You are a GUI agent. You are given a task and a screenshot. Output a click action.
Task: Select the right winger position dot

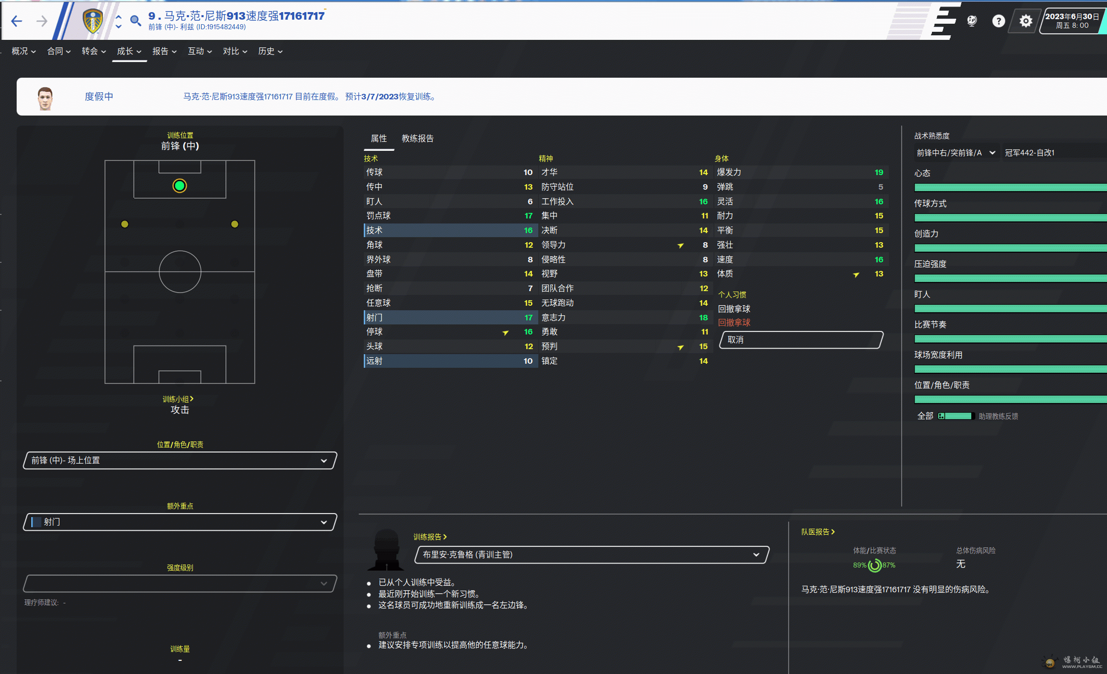tap(235, 224)
